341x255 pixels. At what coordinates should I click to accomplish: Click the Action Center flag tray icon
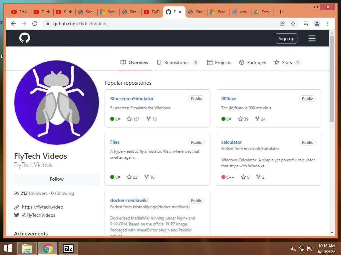tap(310, 249)
